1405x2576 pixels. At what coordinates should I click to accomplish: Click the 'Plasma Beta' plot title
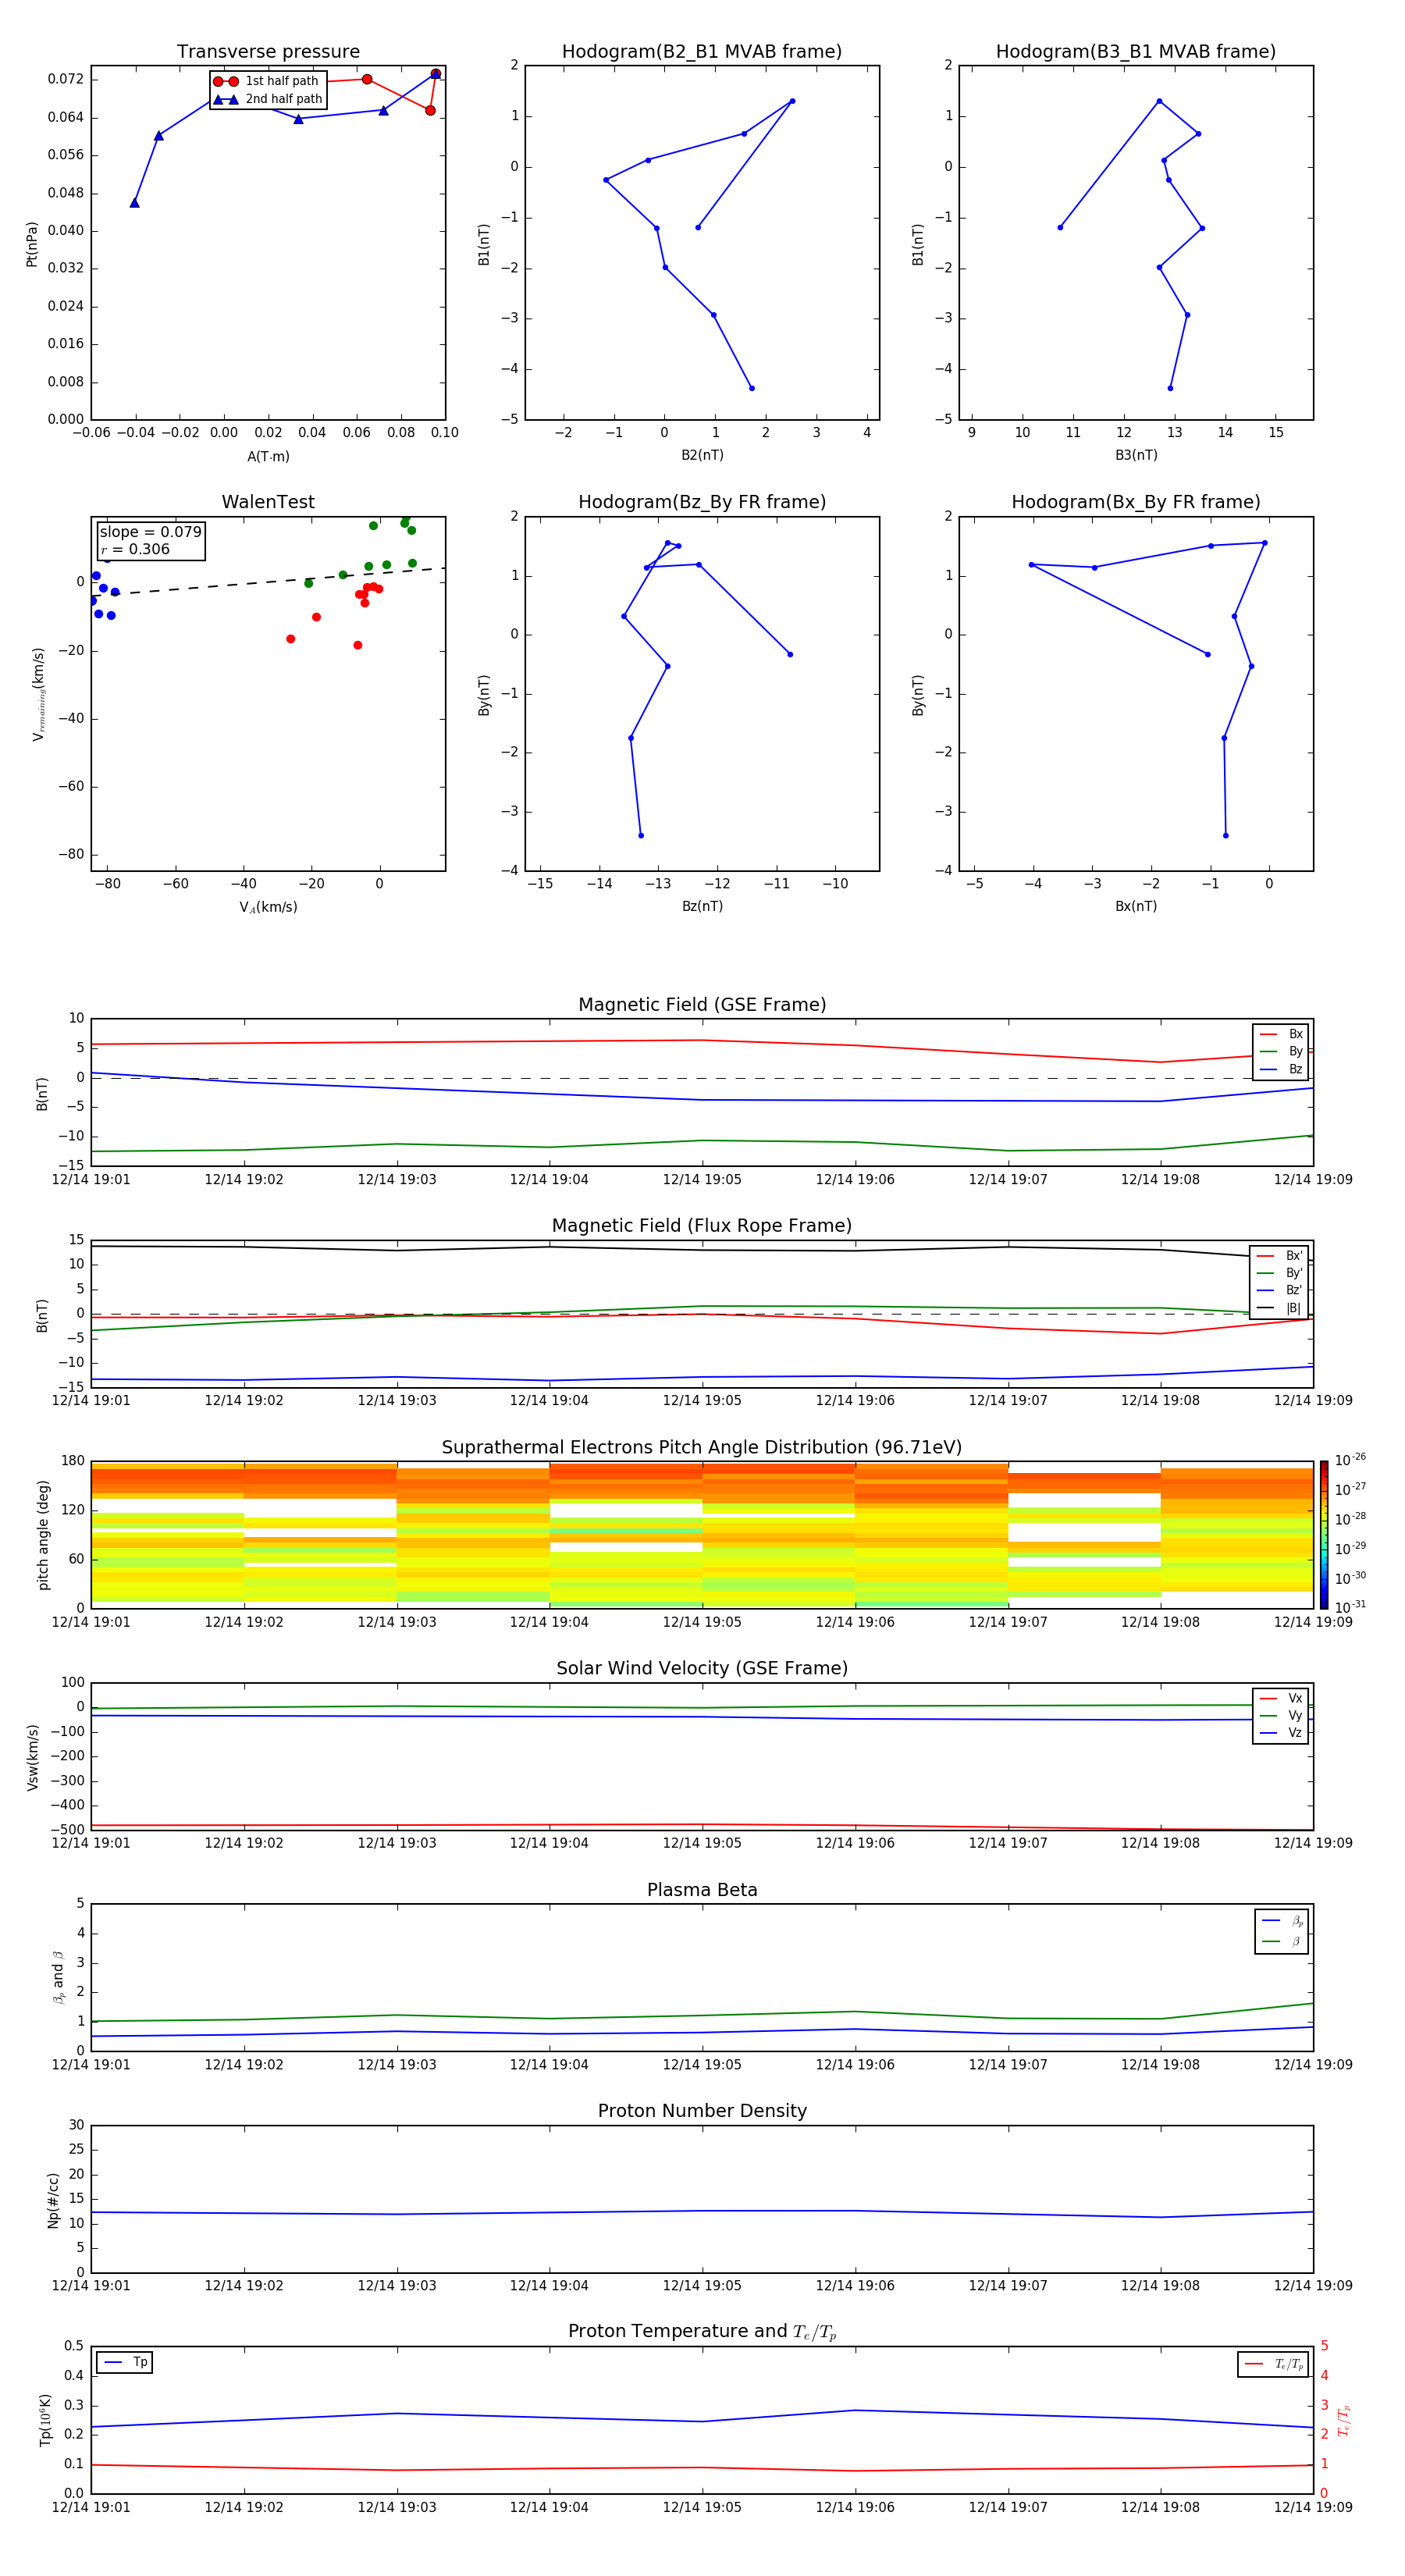pos(702,1890)
